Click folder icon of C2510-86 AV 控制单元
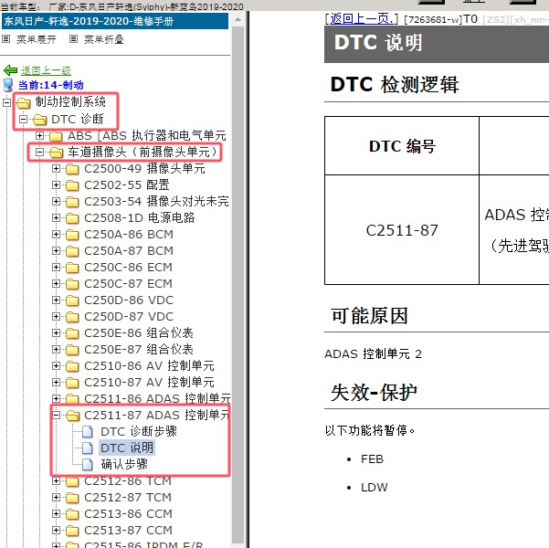 (72, 366)
